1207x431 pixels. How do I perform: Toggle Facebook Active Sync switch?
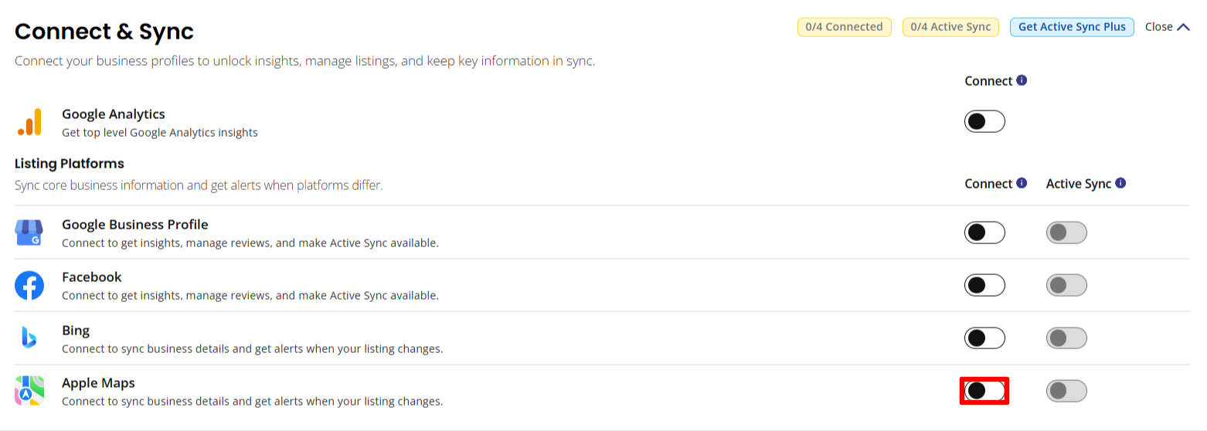1066,285
